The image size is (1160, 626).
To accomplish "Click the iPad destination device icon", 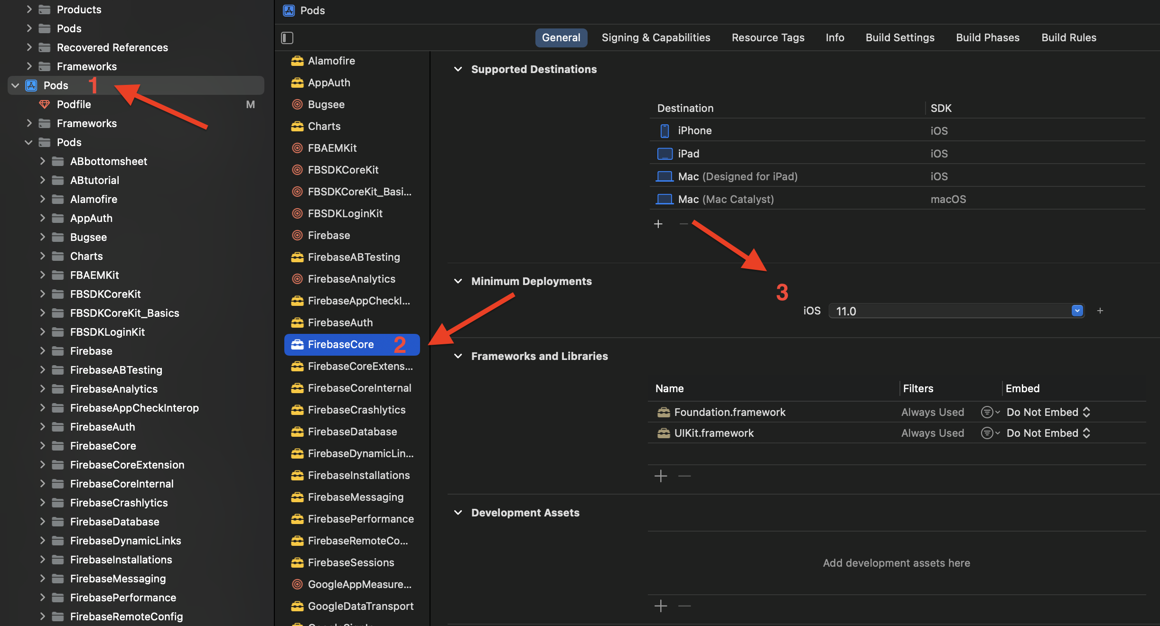I will point(664,154).
